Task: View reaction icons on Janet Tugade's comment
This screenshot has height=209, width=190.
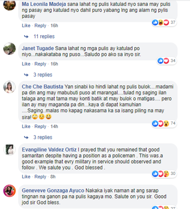Action: point(163,61)
